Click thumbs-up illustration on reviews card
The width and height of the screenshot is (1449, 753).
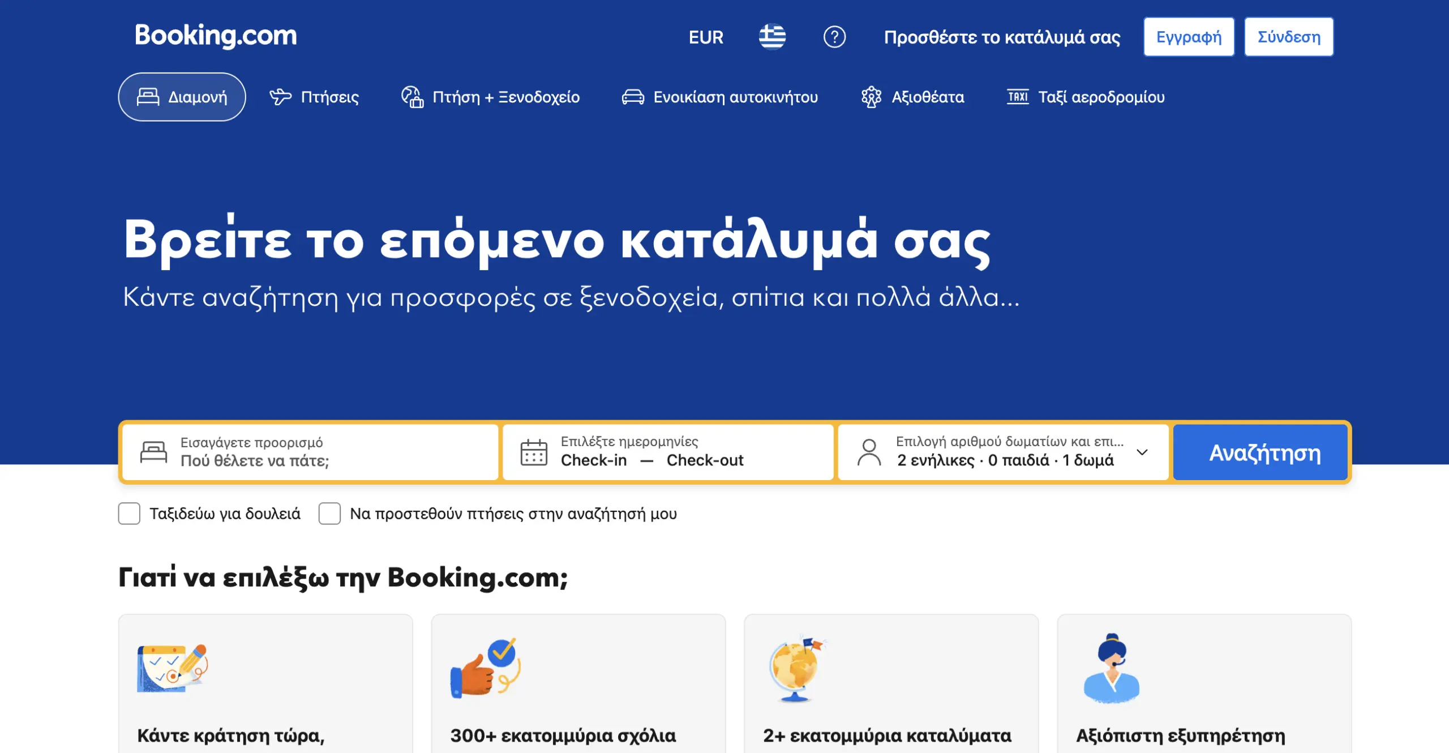(486, 669)
